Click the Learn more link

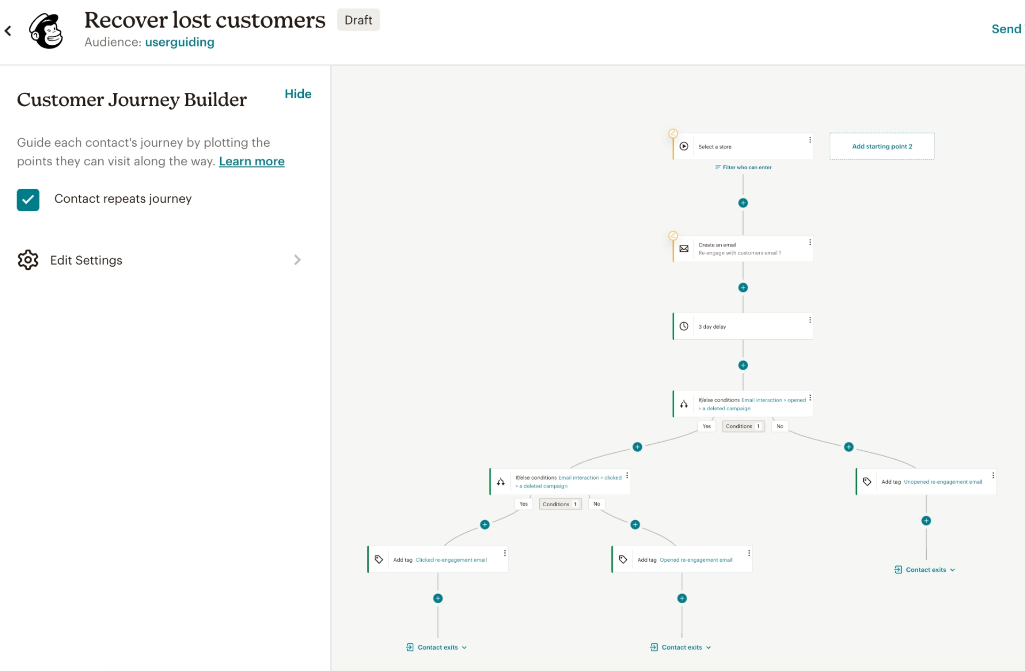[x=251, y=161]
